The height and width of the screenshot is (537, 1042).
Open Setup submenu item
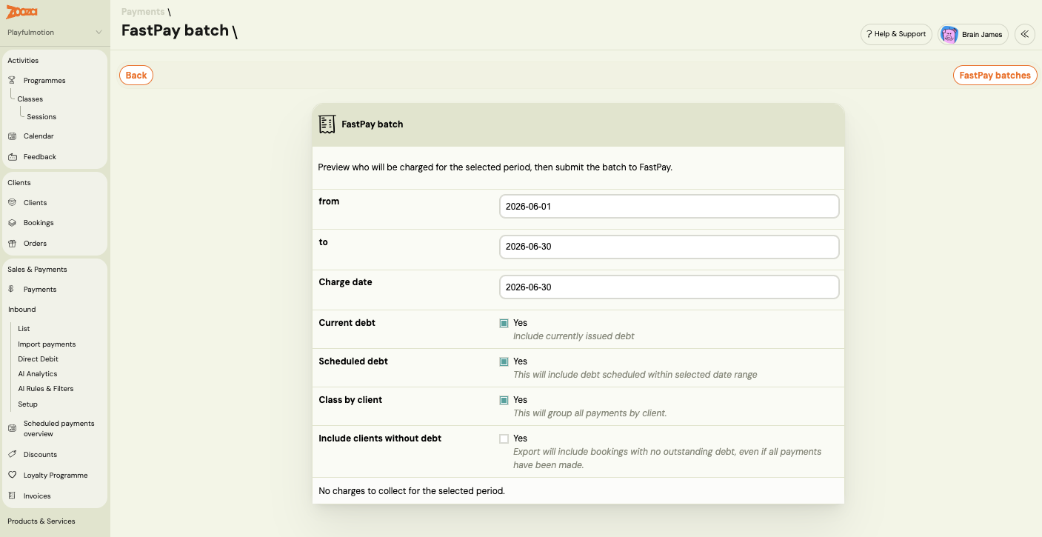(27, 404)
